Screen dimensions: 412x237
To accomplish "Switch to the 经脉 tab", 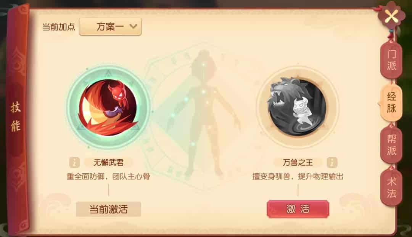I will [391, 102].
